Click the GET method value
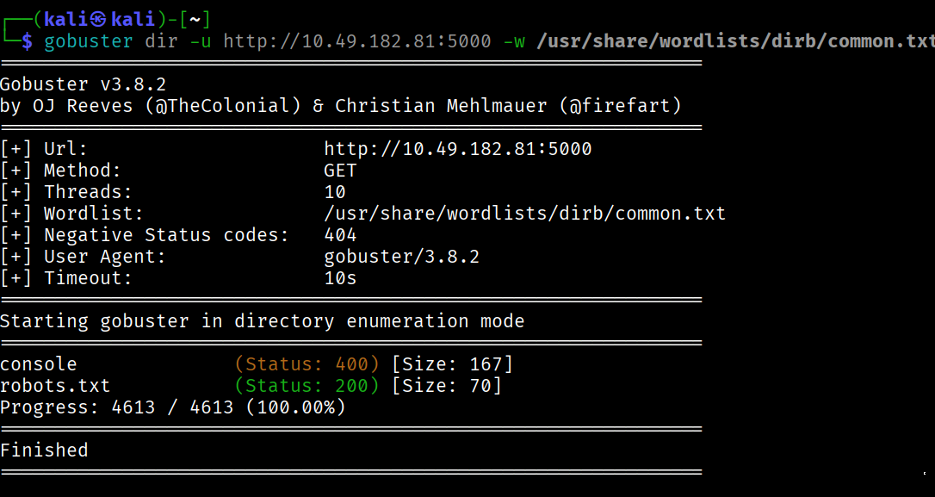Image resolution: width=935 pixels, height=497 pixels. tap(340, 171)
